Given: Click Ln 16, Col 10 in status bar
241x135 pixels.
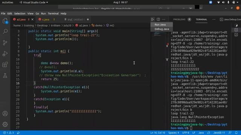Looking at the screenshot, I should (x=157, y=133).
